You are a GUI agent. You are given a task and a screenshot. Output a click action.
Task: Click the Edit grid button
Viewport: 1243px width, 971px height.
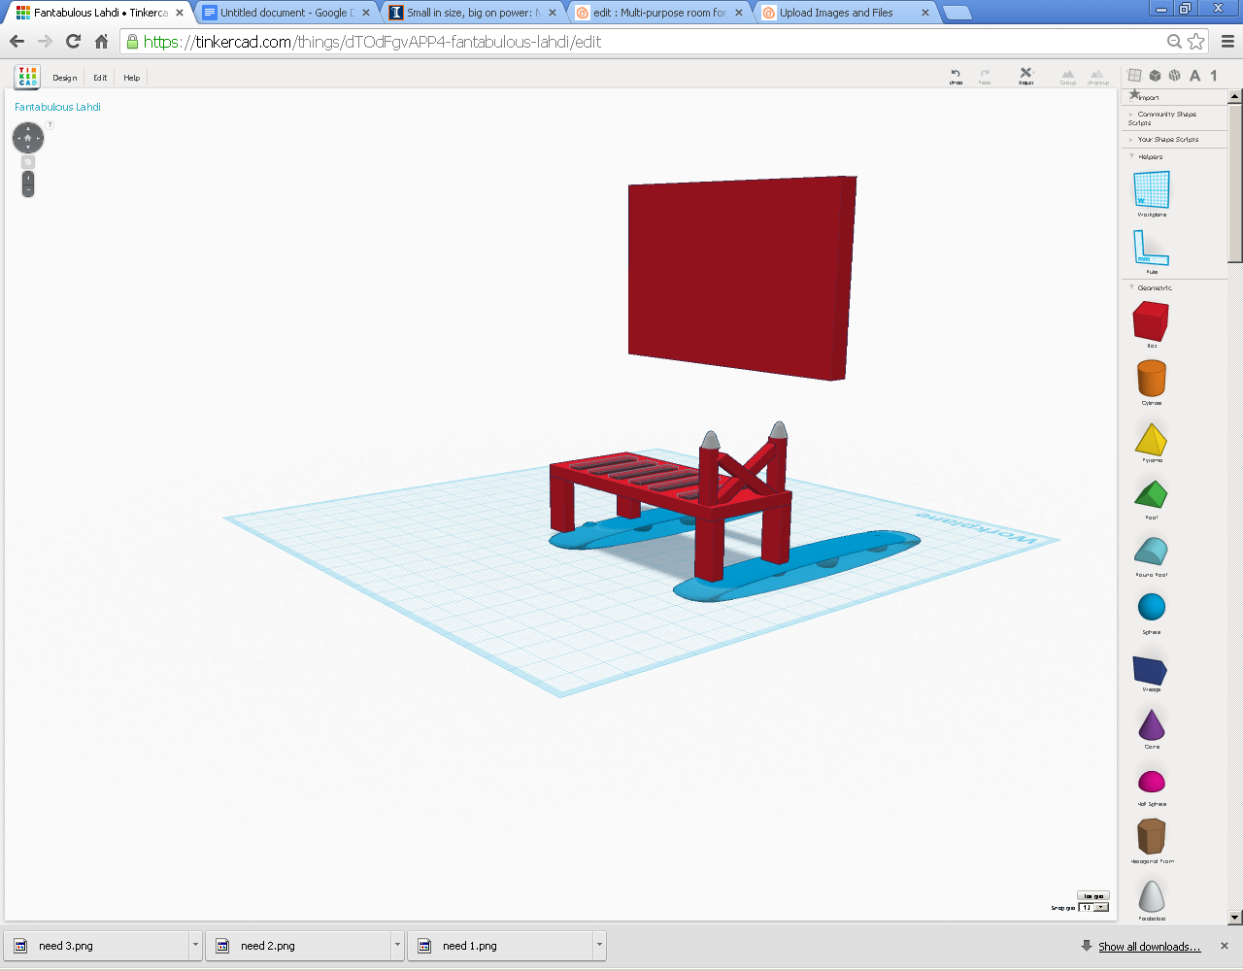(1093, 896)
